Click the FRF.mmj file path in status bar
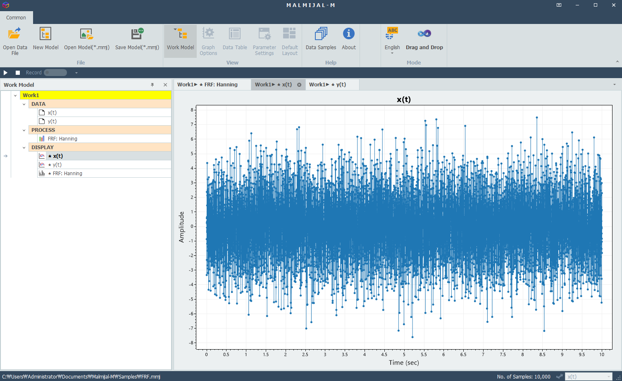This screenshot has width=622, height=381. (x=81, y=376)
